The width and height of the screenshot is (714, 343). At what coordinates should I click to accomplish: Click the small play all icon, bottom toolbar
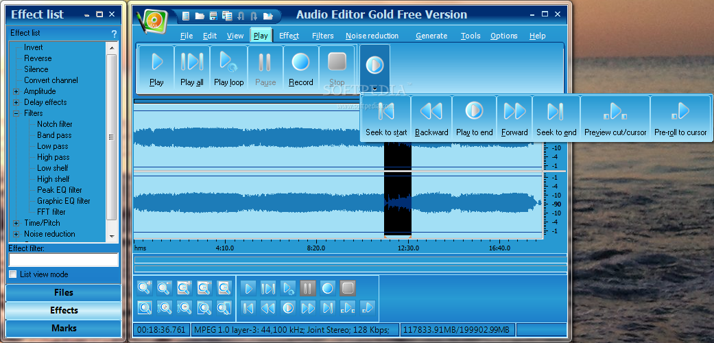[x=268, y=288]
